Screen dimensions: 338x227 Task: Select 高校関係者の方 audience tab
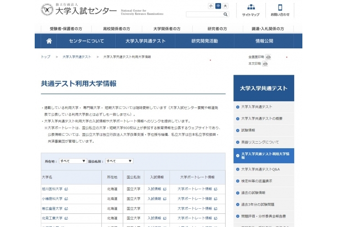pos(116,29)
